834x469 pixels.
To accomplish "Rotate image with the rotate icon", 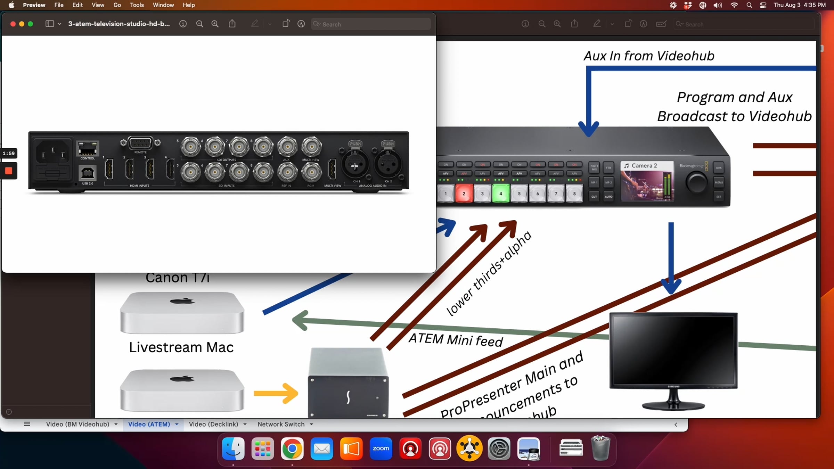I will click(286, 24).
